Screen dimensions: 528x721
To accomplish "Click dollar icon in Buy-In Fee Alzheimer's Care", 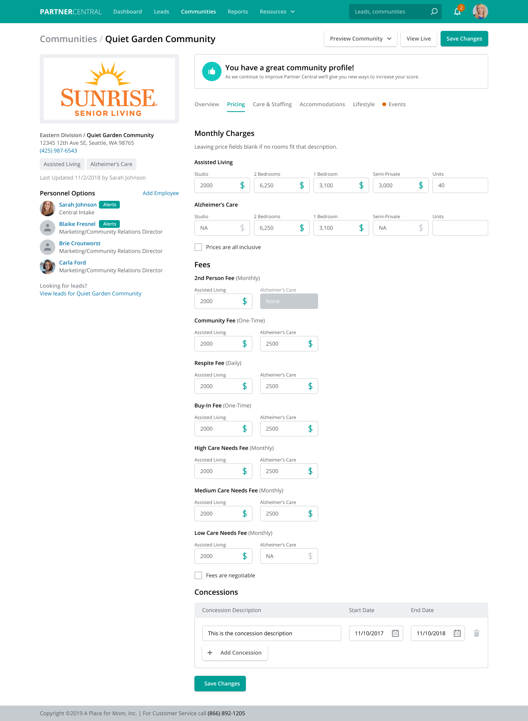I will point(310,429).
